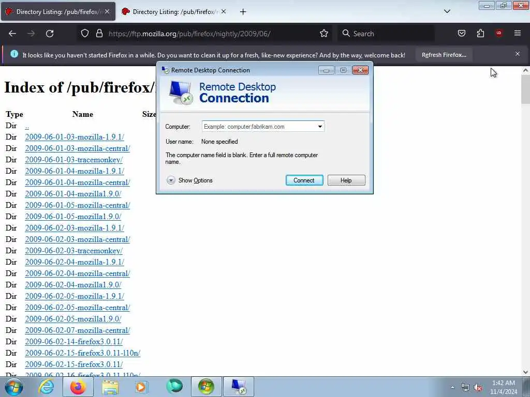Open 2009-06-01-04-mozilla-1.9.1 directory
The height and width of the screenshot is (397, 530).
pyautogui.click(x=75, y=171)
